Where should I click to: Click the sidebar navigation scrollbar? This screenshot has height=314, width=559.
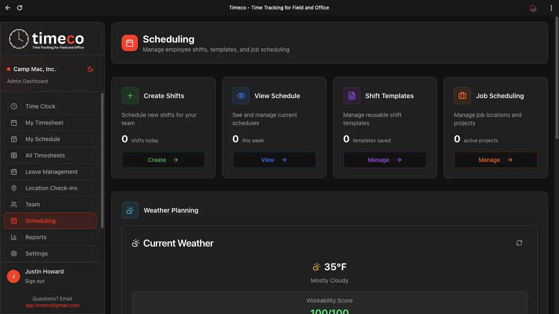[x=102, y=160]
